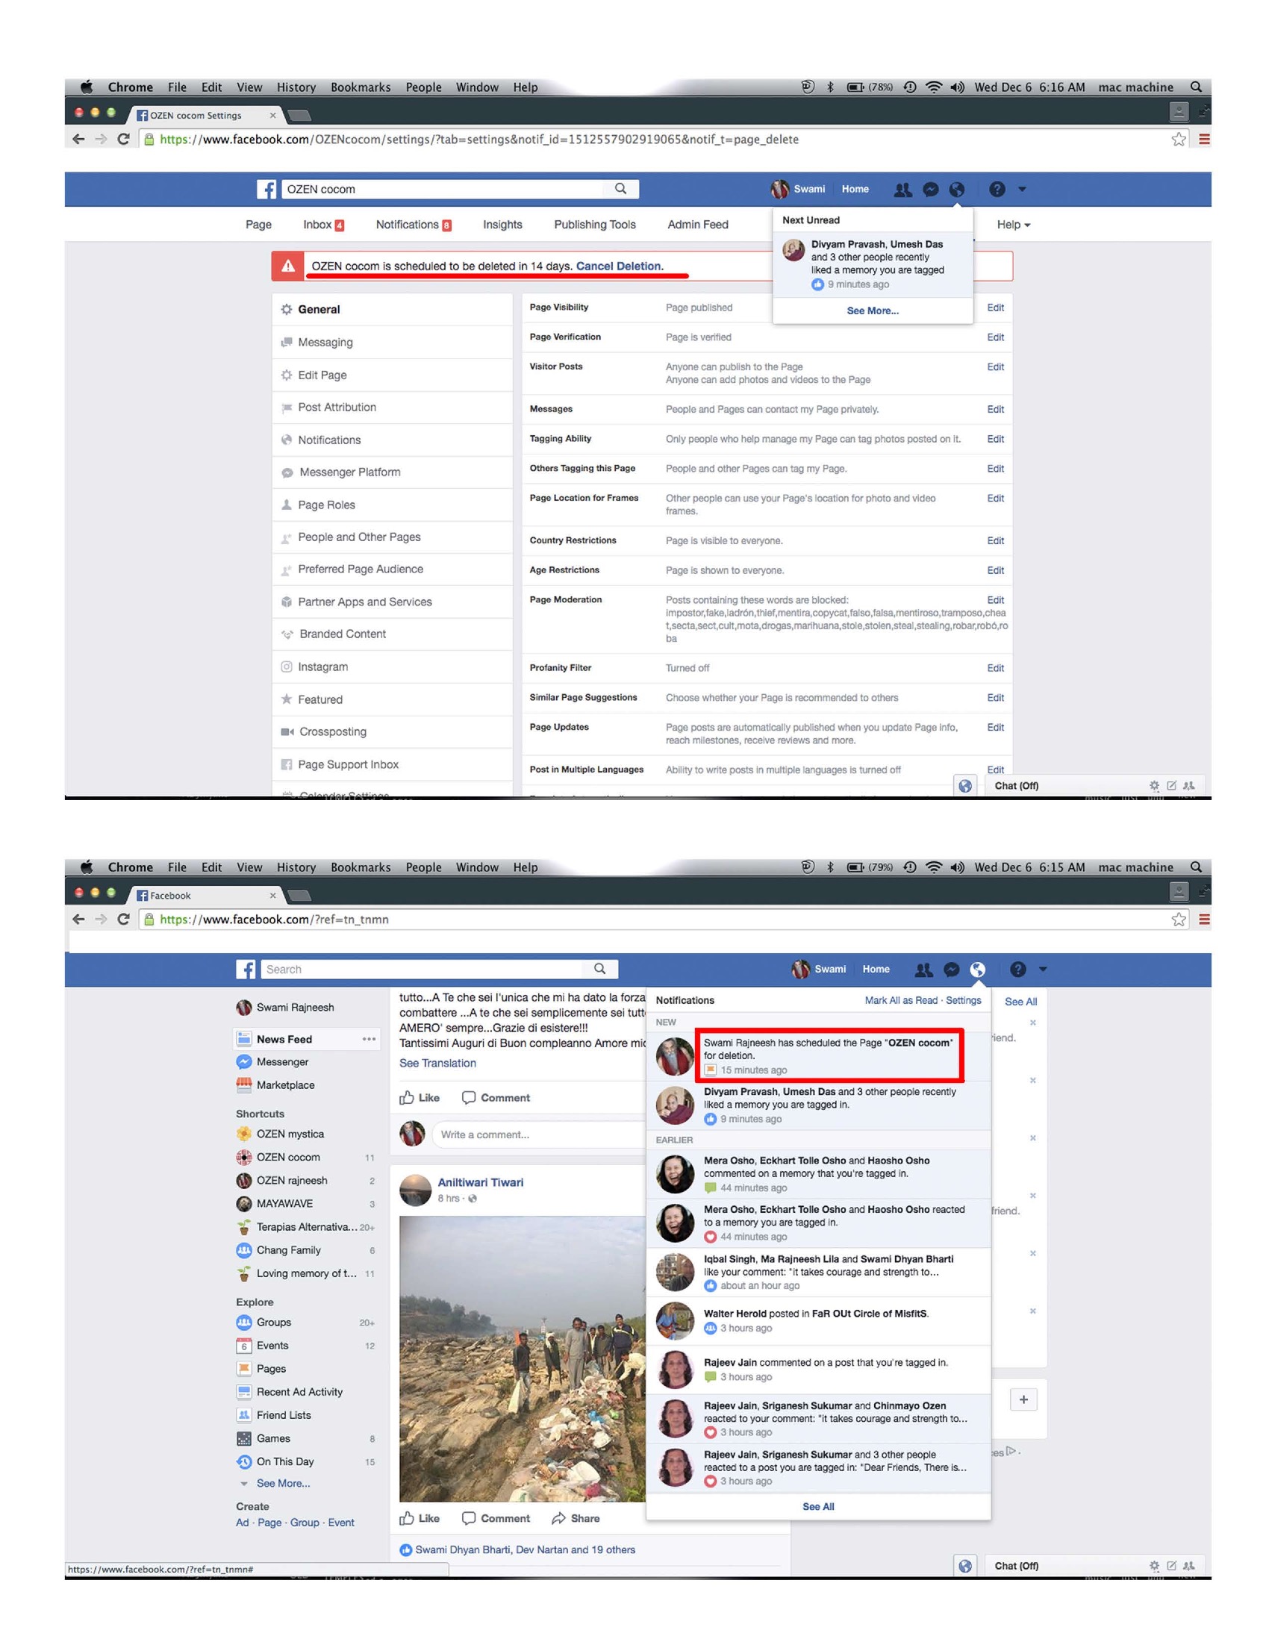Open Notifications tab on OZEN cocom page

click(414, 225)
